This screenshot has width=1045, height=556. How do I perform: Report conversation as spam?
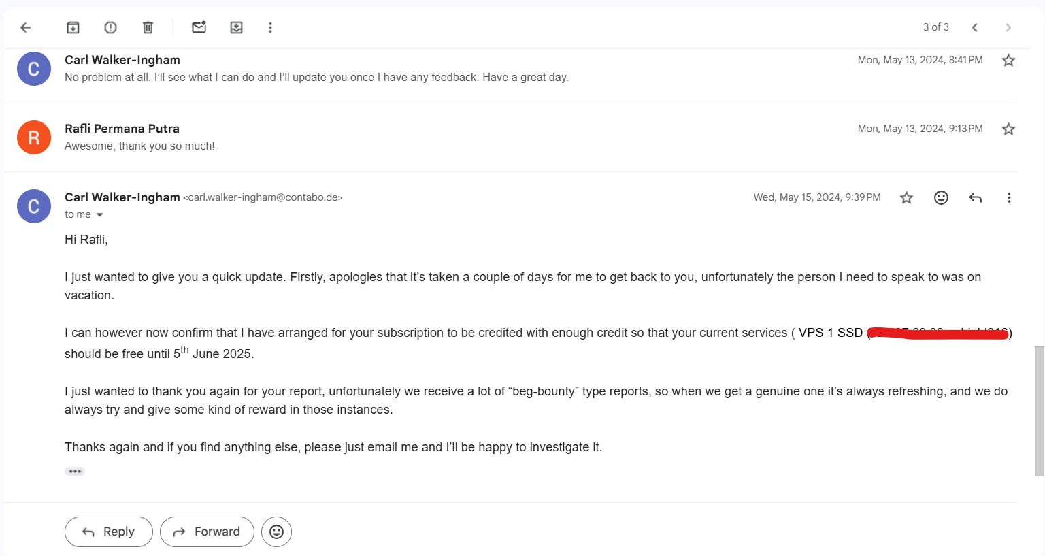110,27
